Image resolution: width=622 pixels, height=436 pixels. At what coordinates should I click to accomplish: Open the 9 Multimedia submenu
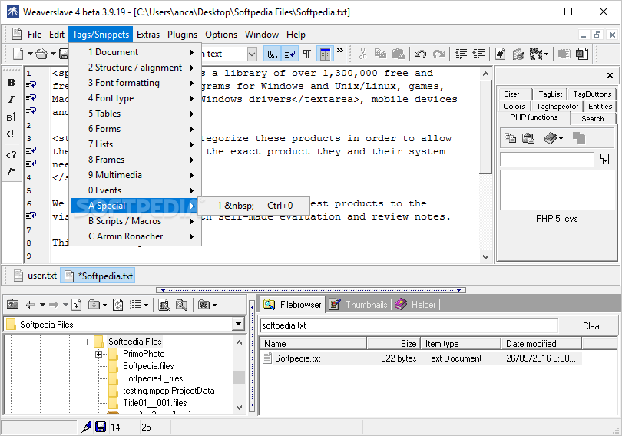click(135, 175)
